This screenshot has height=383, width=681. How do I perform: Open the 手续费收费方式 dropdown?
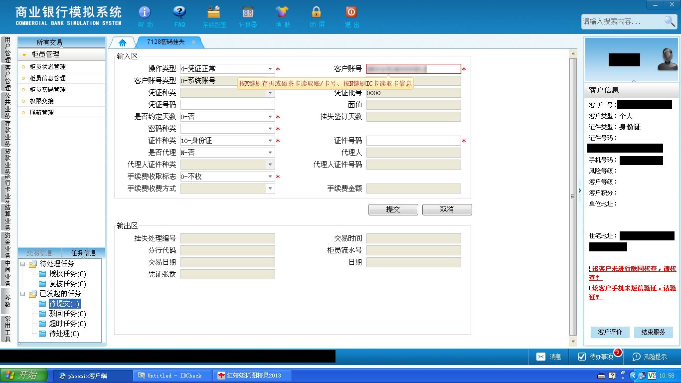(x=270, y=189)
